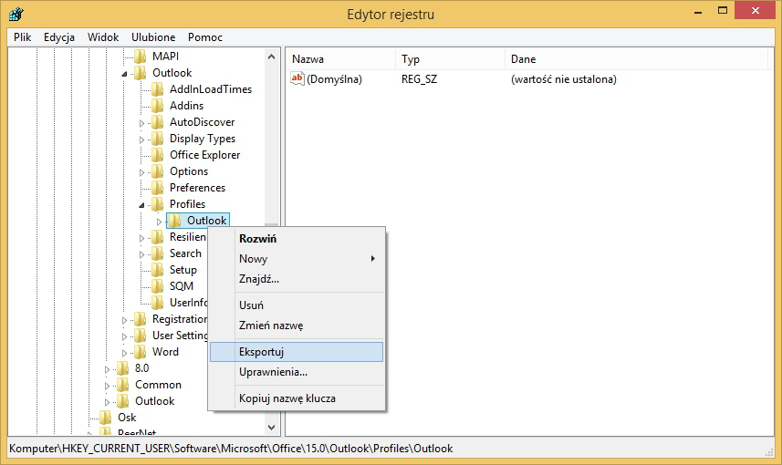This screenshot has height=465, width=782.
Task: Click the Typ column header
Action: [x=450, y=59]
